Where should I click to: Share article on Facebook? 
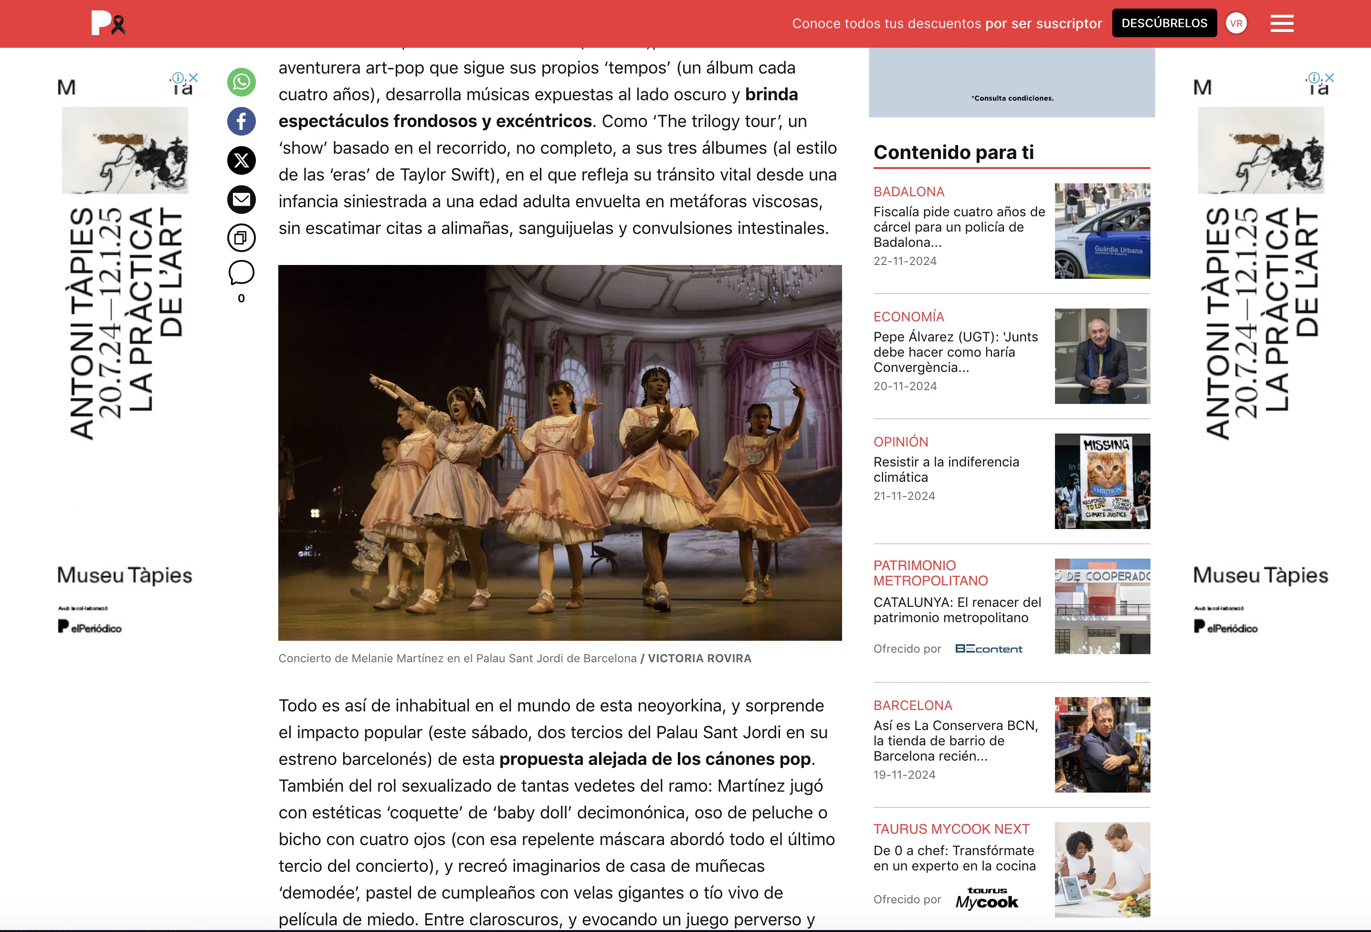241,121
